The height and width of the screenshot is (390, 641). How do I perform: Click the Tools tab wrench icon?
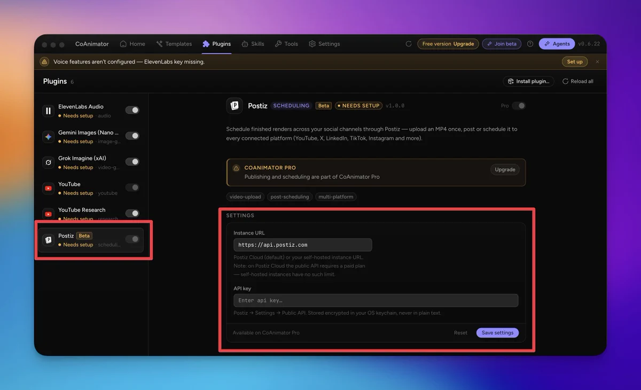click(278, 44)
